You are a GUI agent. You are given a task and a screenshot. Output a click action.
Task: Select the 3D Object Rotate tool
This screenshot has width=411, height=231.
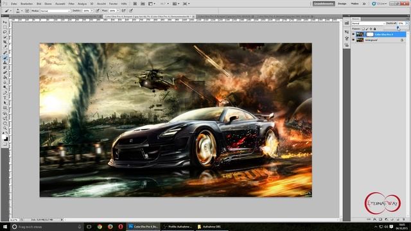click(x=5, y=114)
